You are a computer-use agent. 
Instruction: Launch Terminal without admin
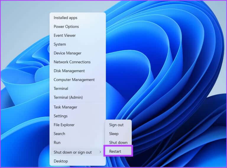(78, 88)
